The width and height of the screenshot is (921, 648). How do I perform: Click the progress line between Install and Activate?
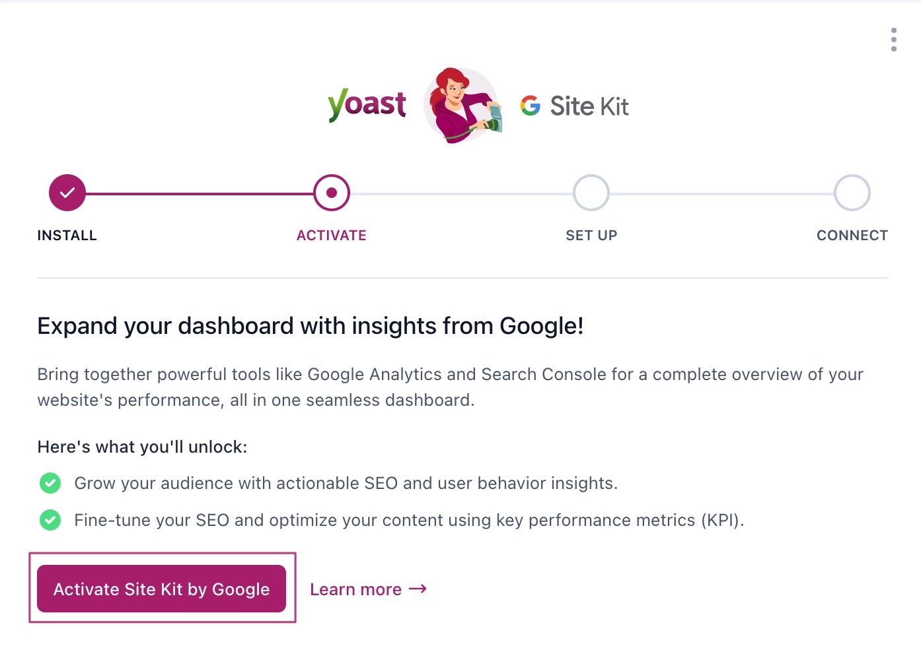(x=198, y=193)
